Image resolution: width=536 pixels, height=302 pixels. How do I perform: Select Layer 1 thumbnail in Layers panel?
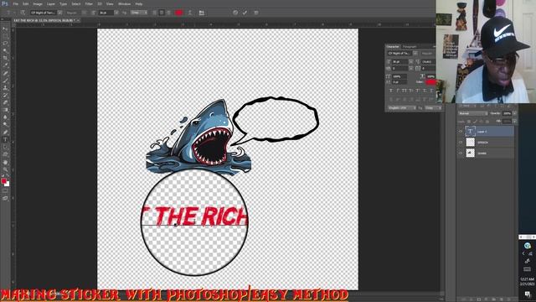click(471, 132)
